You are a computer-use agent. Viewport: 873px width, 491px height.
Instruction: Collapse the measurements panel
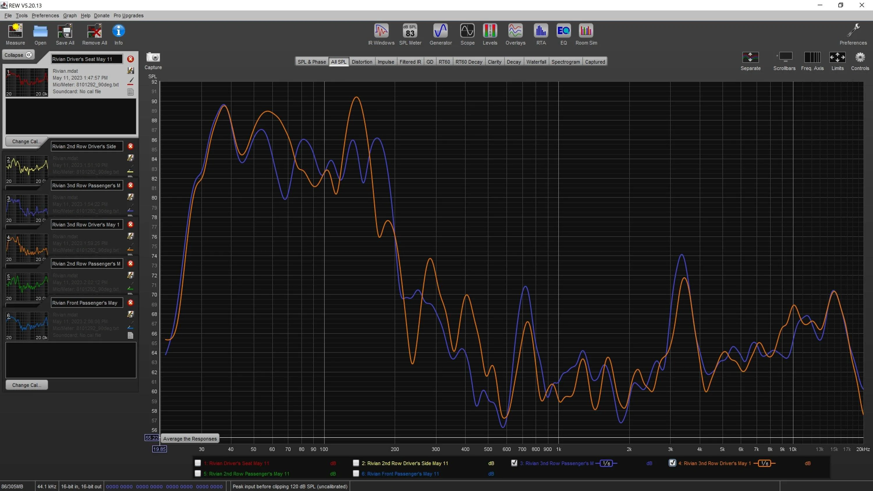18,55
